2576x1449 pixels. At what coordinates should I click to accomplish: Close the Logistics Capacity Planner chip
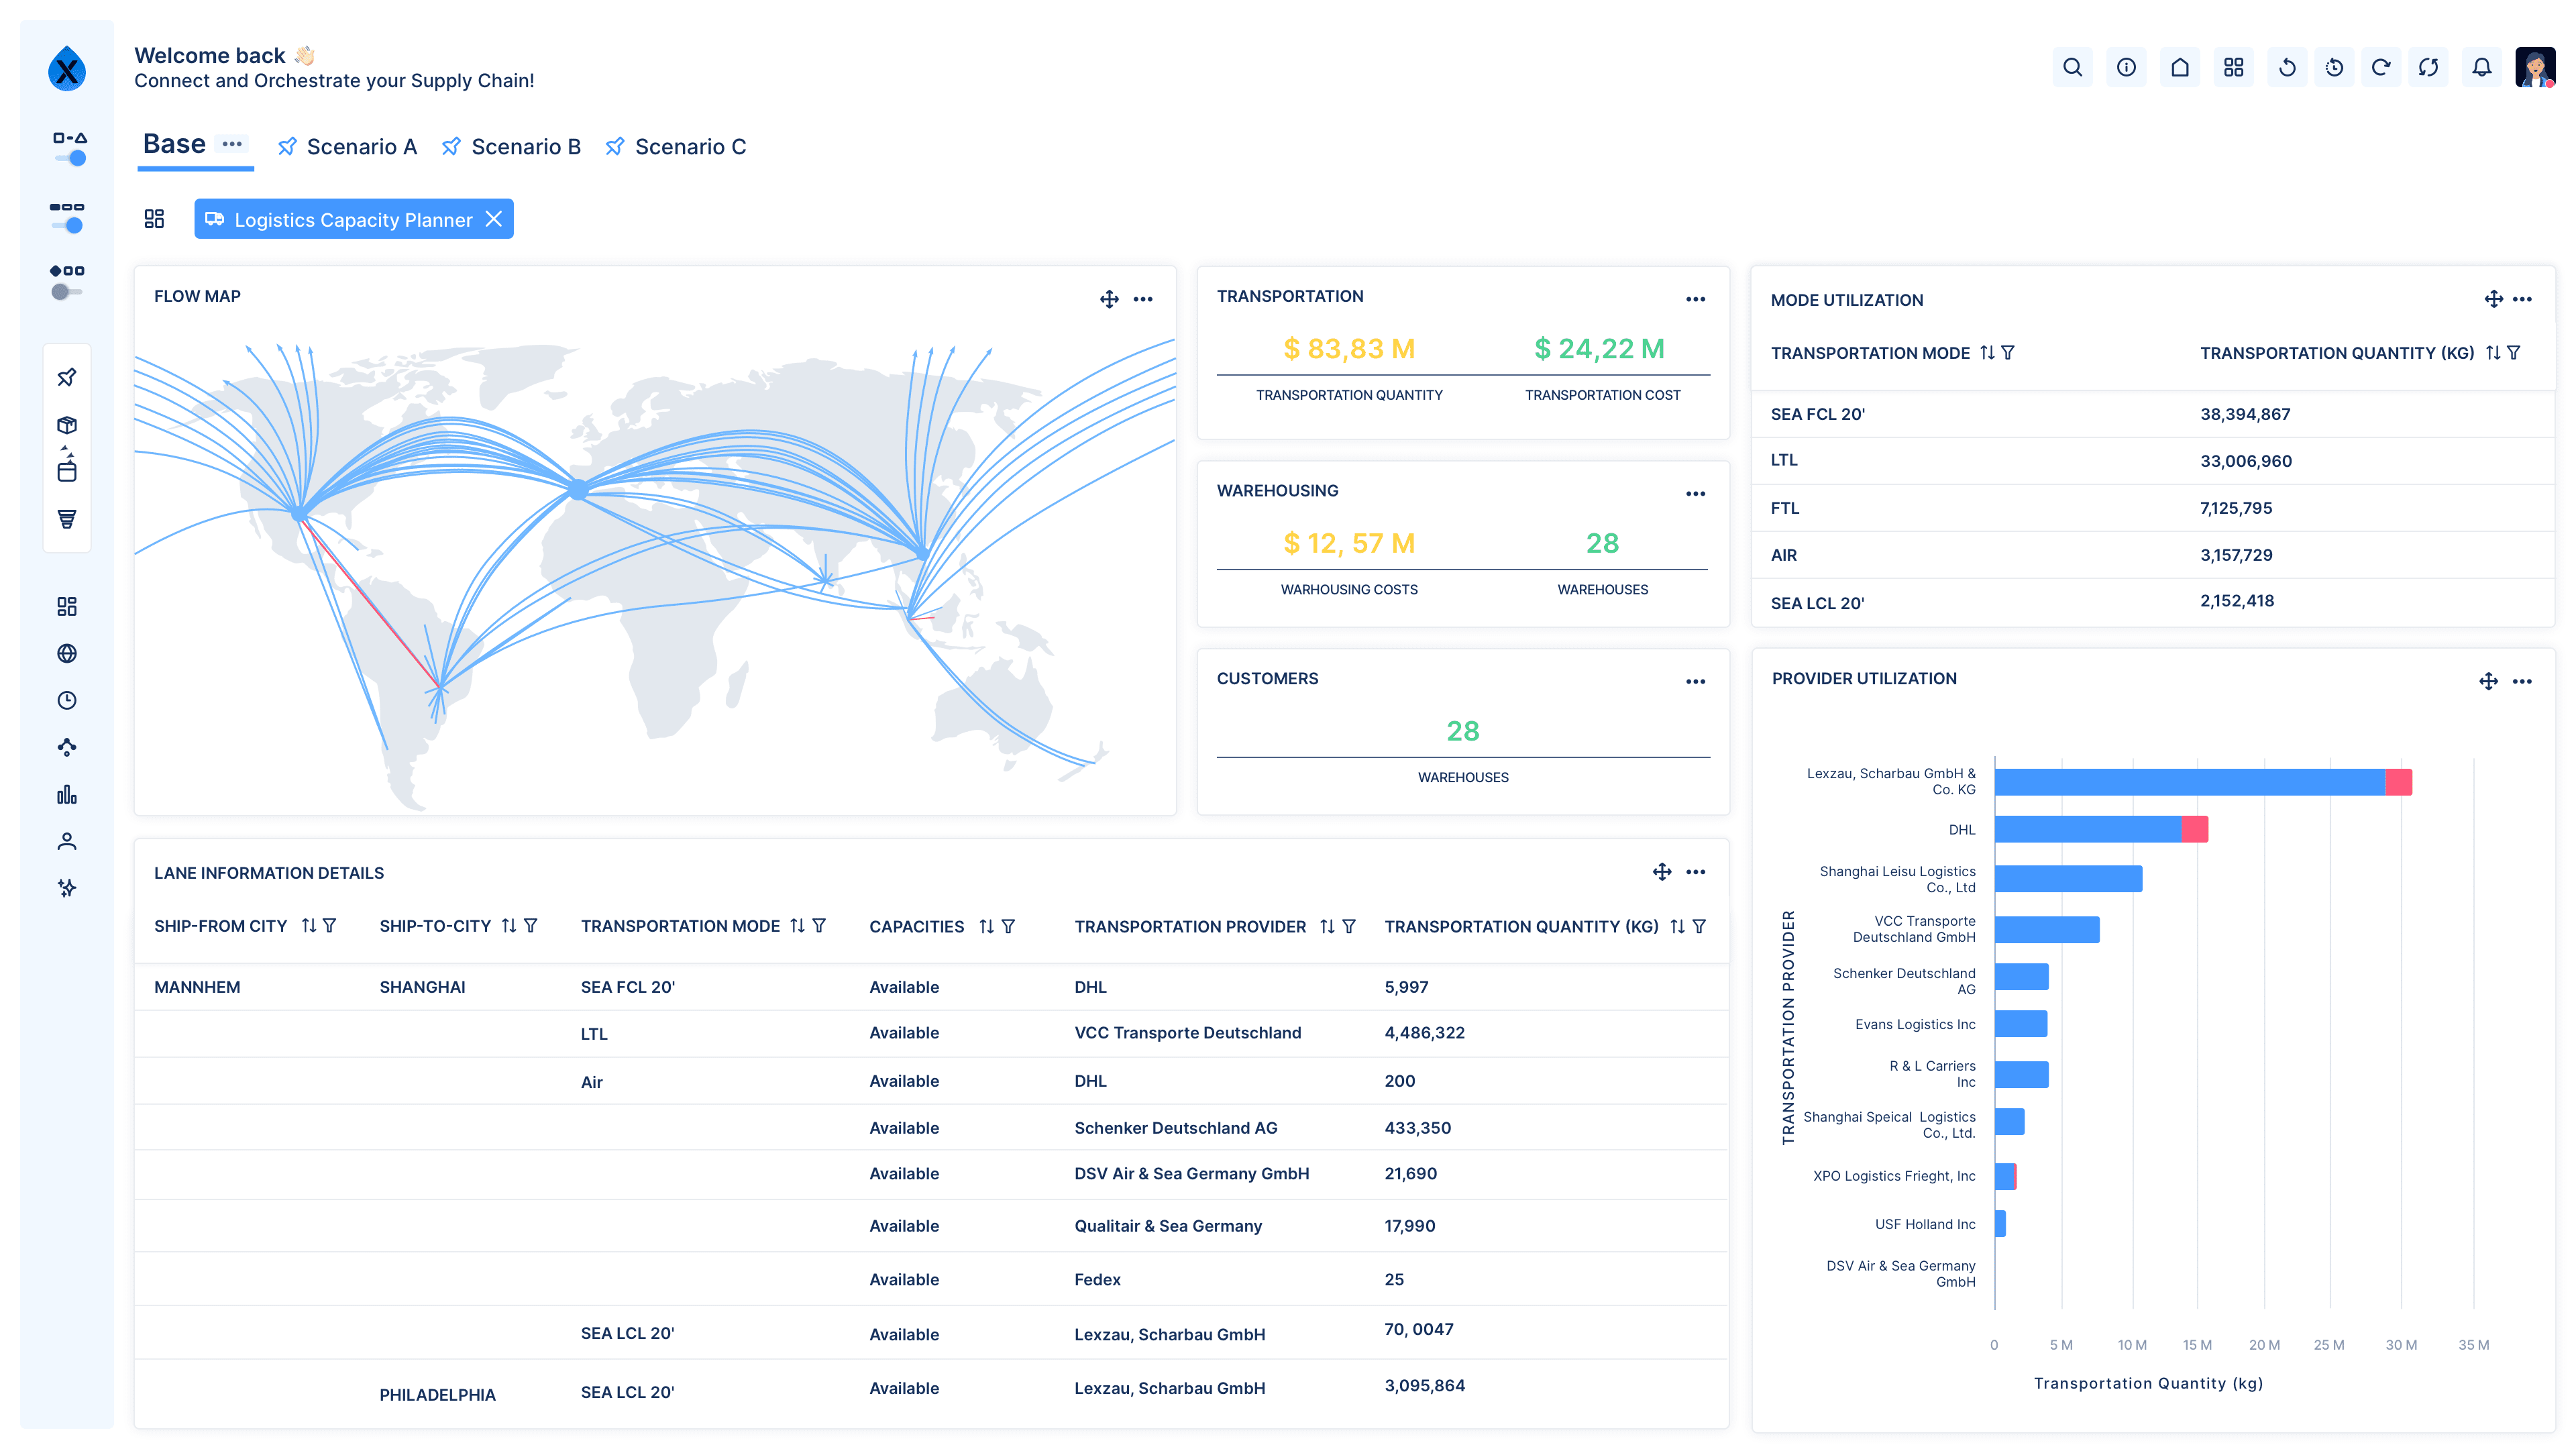[494, 219]
